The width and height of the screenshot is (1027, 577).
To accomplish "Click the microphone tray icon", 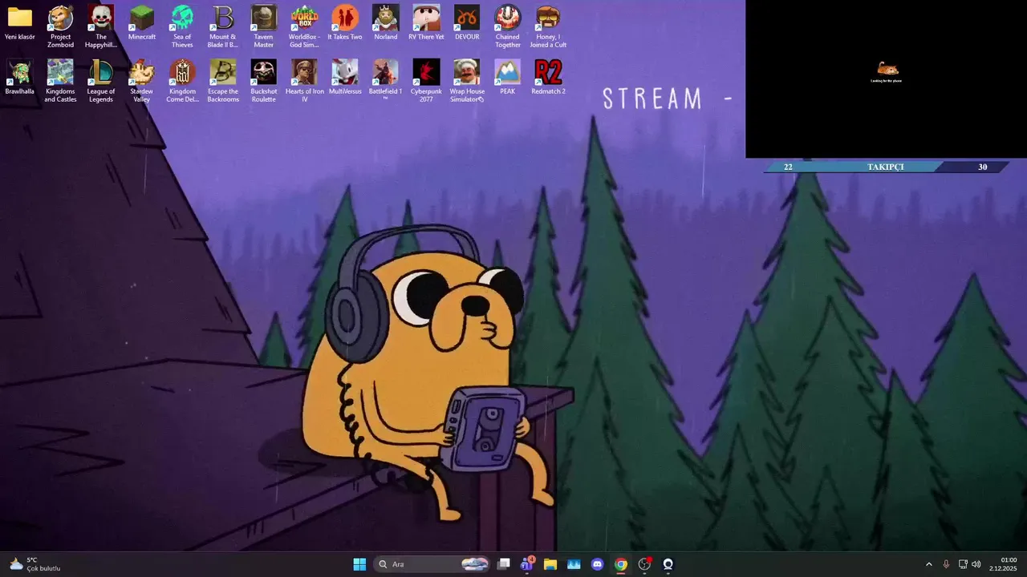I will coord(946,564).
